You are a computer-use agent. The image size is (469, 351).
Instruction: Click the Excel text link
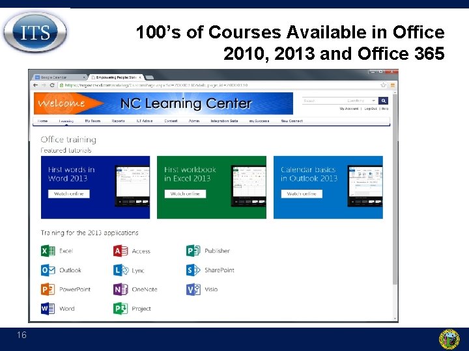coord(66,251)
